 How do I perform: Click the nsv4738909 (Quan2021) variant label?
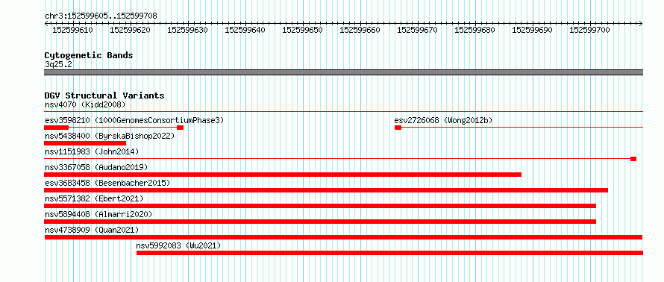(x=92, y=230)
